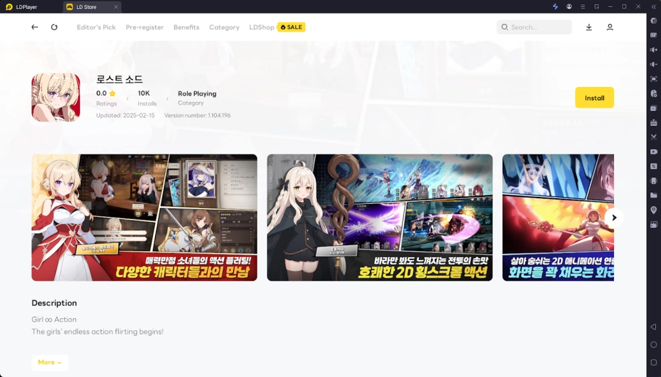Click the install APK sidebar icon
Screen dimensions: 661x377
653,122
